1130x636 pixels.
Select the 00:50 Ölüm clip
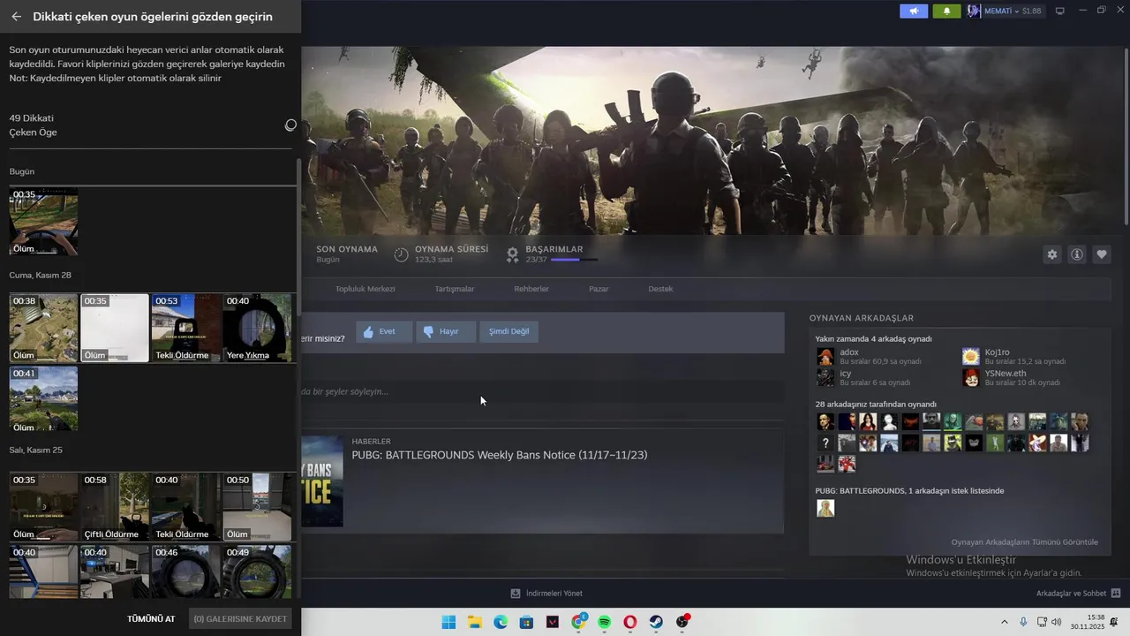click(257, 507)
